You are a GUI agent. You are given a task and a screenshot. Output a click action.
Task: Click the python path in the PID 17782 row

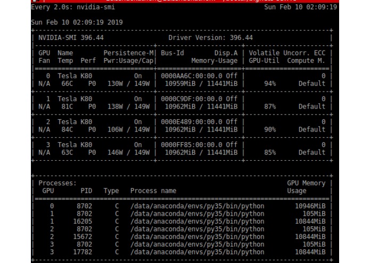[198, 252]
